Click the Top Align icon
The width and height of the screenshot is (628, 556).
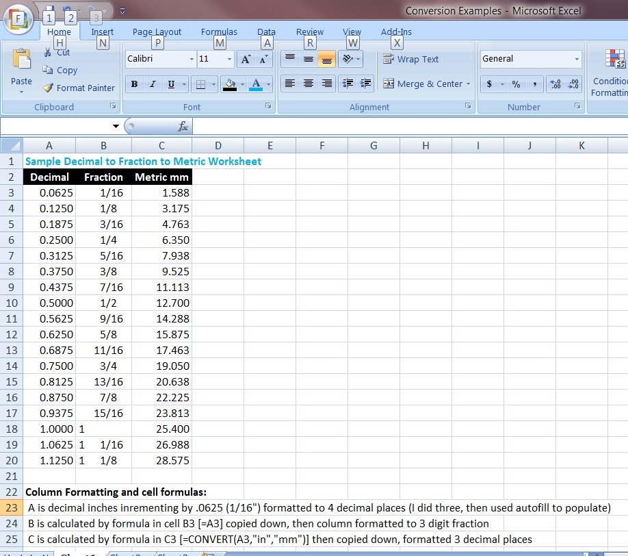tap(290, 60)
